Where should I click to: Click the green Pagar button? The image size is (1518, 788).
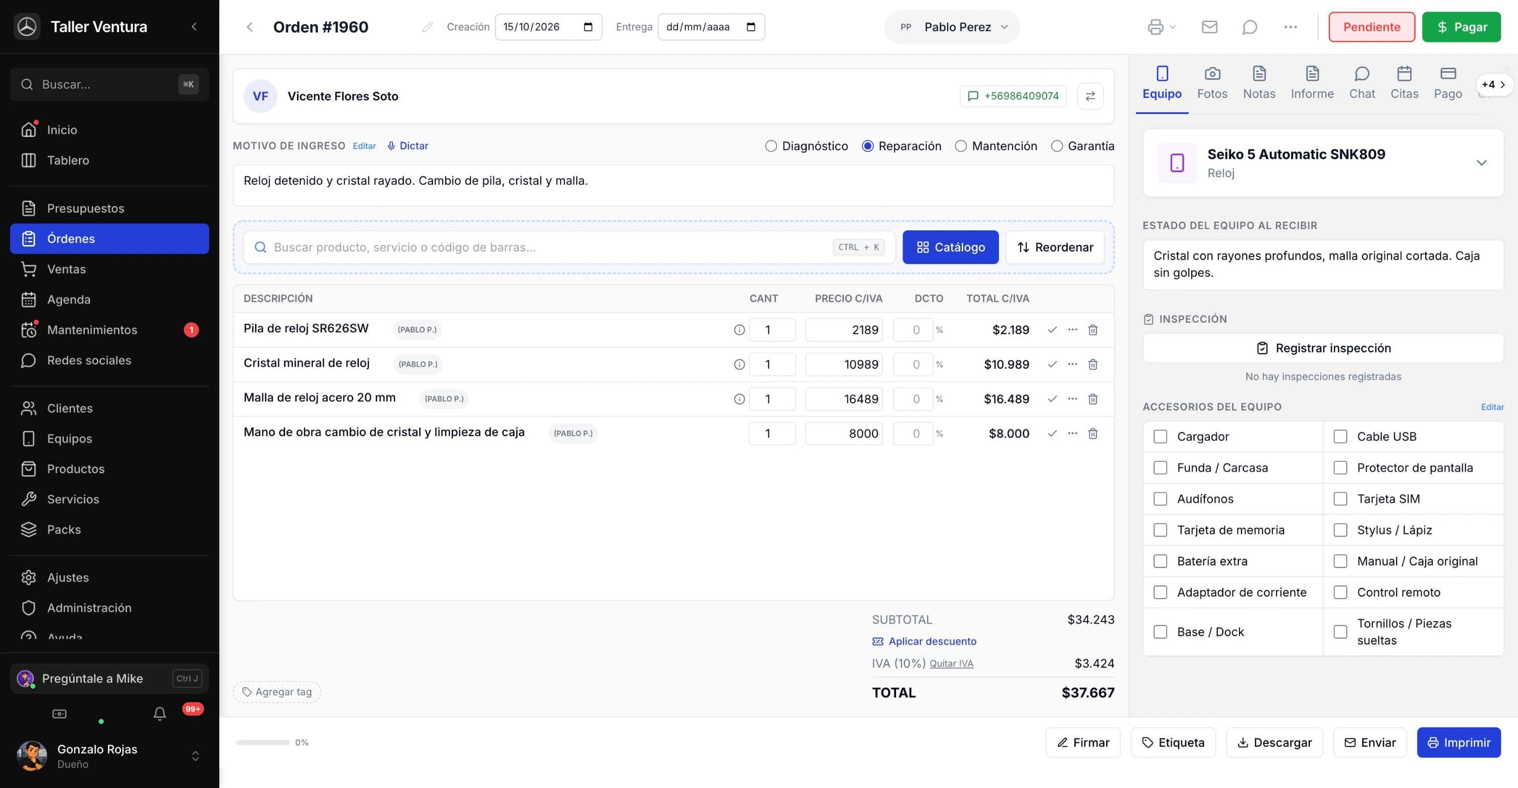coord(1461,27)
